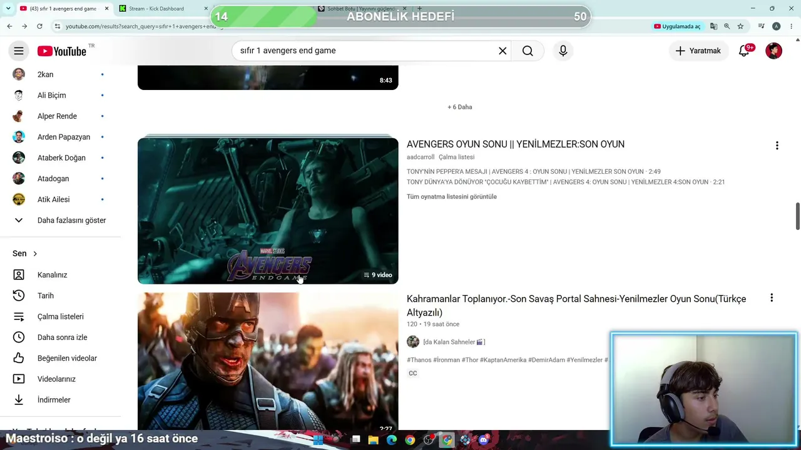Start voice search with the microphone
The height and width of the screenshot is (450, 801).
tap(563, 51)
